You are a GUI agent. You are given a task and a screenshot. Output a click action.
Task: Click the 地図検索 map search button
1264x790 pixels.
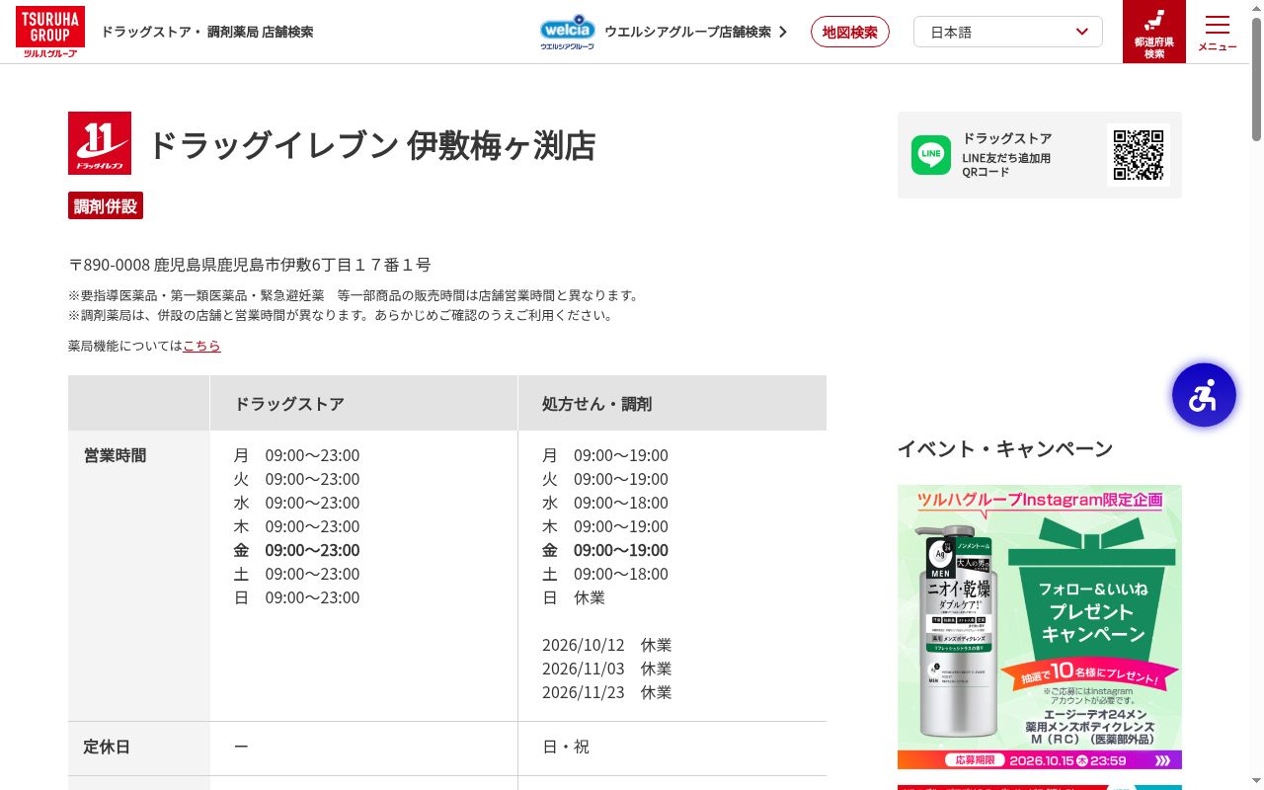pos(850,32)
